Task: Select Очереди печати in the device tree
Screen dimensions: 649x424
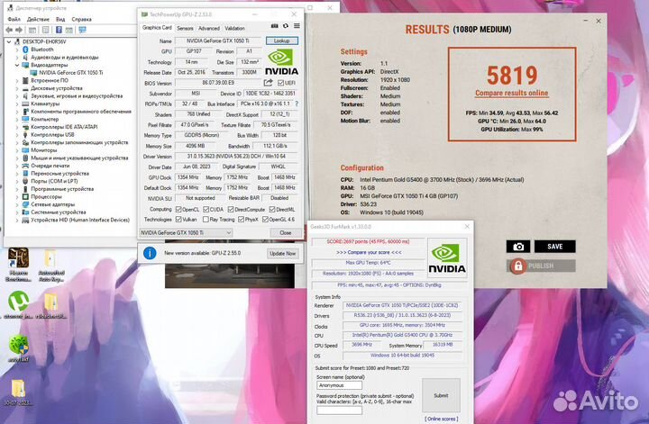Action: pos(50,166)
